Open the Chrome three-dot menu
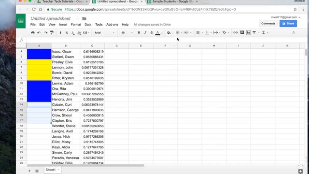The image size is (309, 174). [x=303, y=9]
